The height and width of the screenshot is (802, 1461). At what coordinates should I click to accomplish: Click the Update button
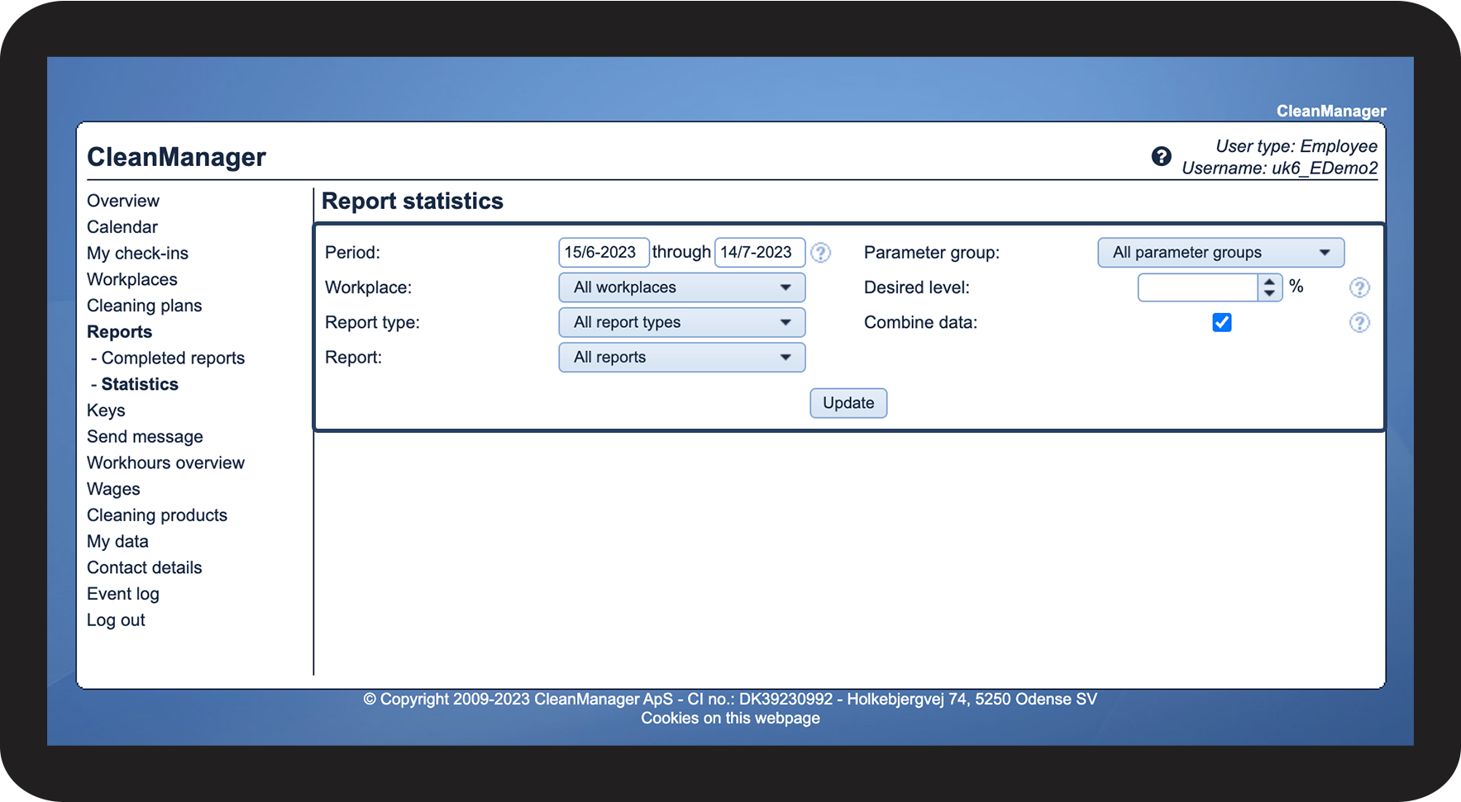coord(848,403)
